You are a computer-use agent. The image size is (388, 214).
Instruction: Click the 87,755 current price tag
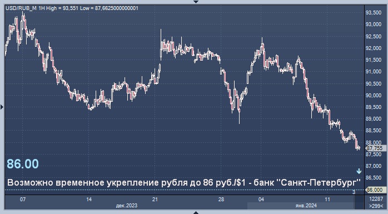pos(376,148)
